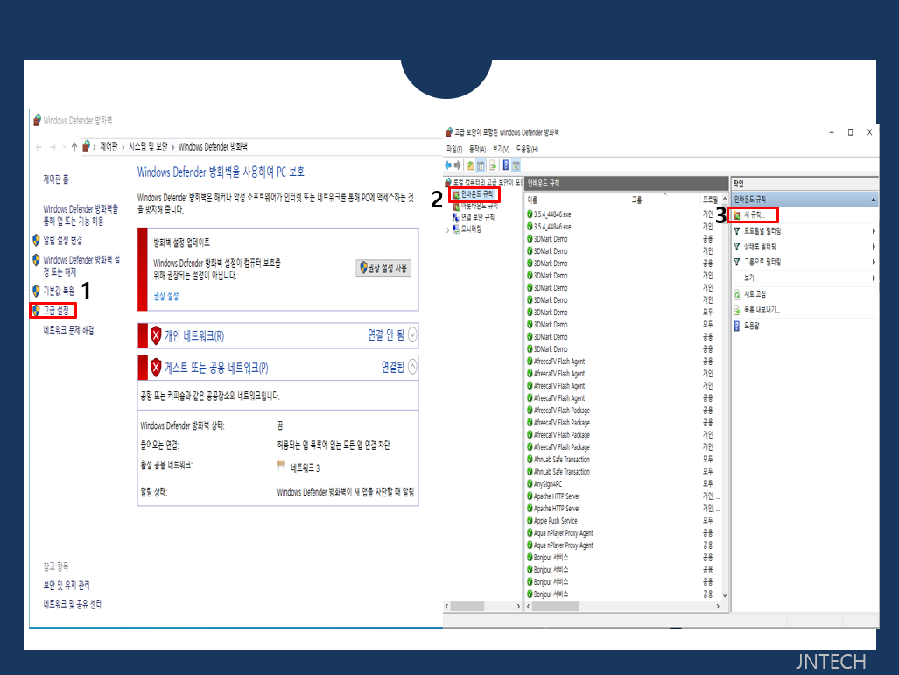
Task: Open the 제어판 홈 link
Action: [x=56, y=179]
